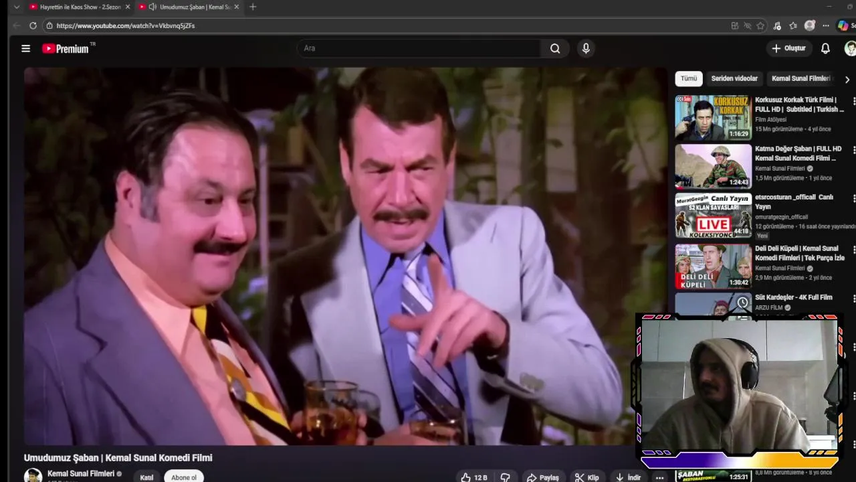This screenshot has width=856, height=482.
Task: Open the browser favorites list icon
Action: [x=793, y=25]
